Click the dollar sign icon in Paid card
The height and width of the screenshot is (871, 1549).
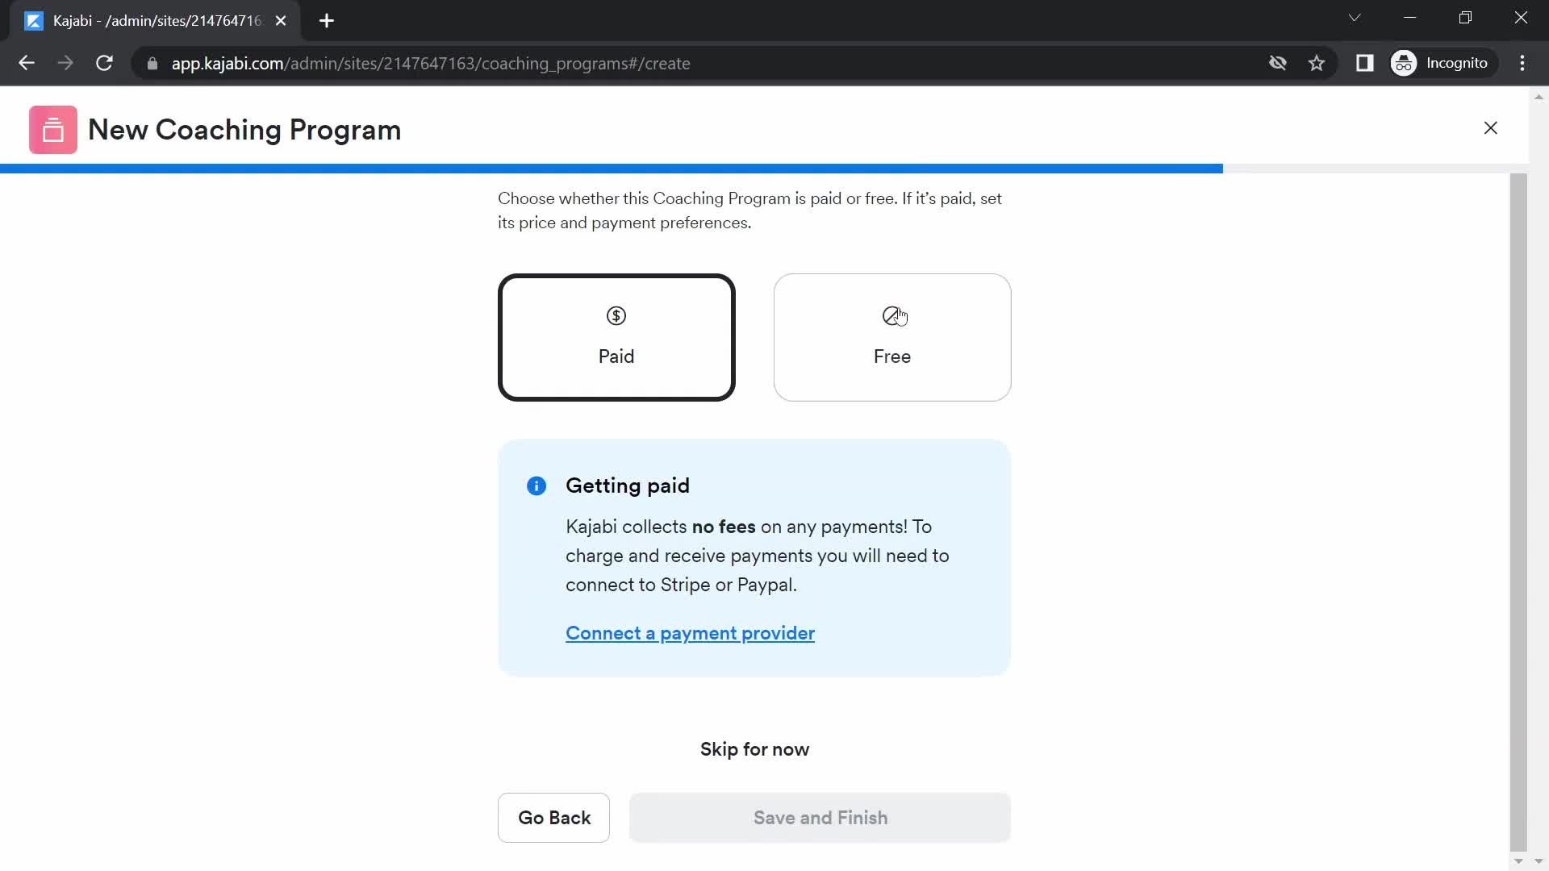pos(616,315)
